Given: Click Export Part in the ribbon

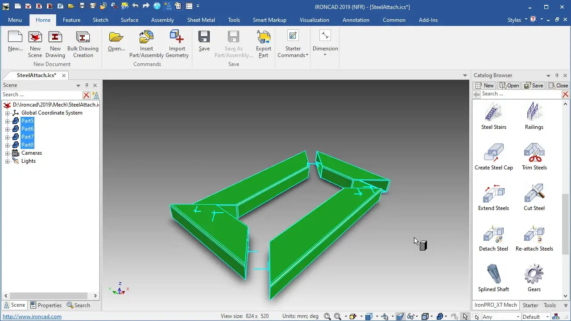Looking at the screenshot, I should pos(264,44).
